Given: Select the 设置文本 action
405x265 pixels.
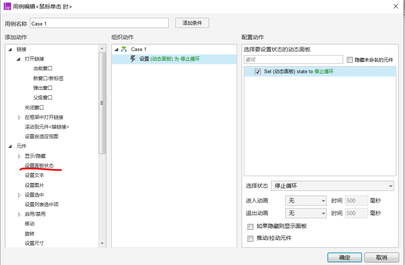Looking at the screenshot, I should (x=34, y=175).
